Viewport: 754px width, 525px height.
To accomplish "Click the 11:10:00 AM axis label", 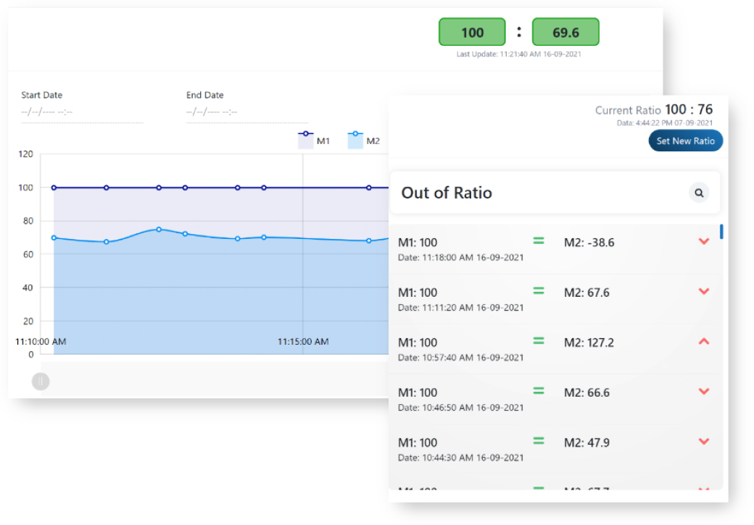I will coord(41,342).
